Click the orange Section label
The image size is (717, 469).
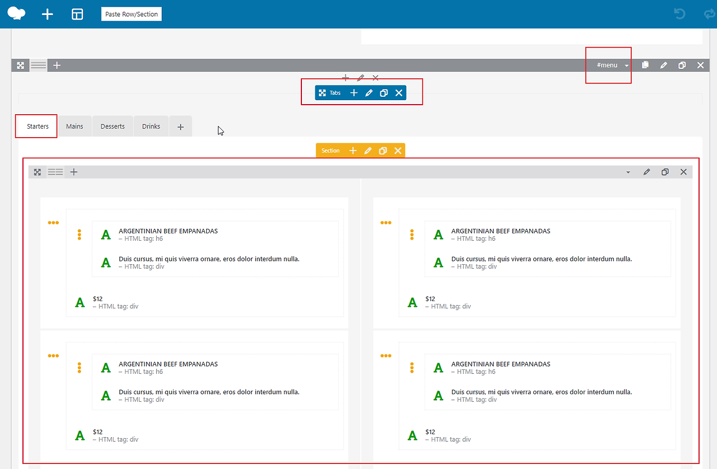330,151
